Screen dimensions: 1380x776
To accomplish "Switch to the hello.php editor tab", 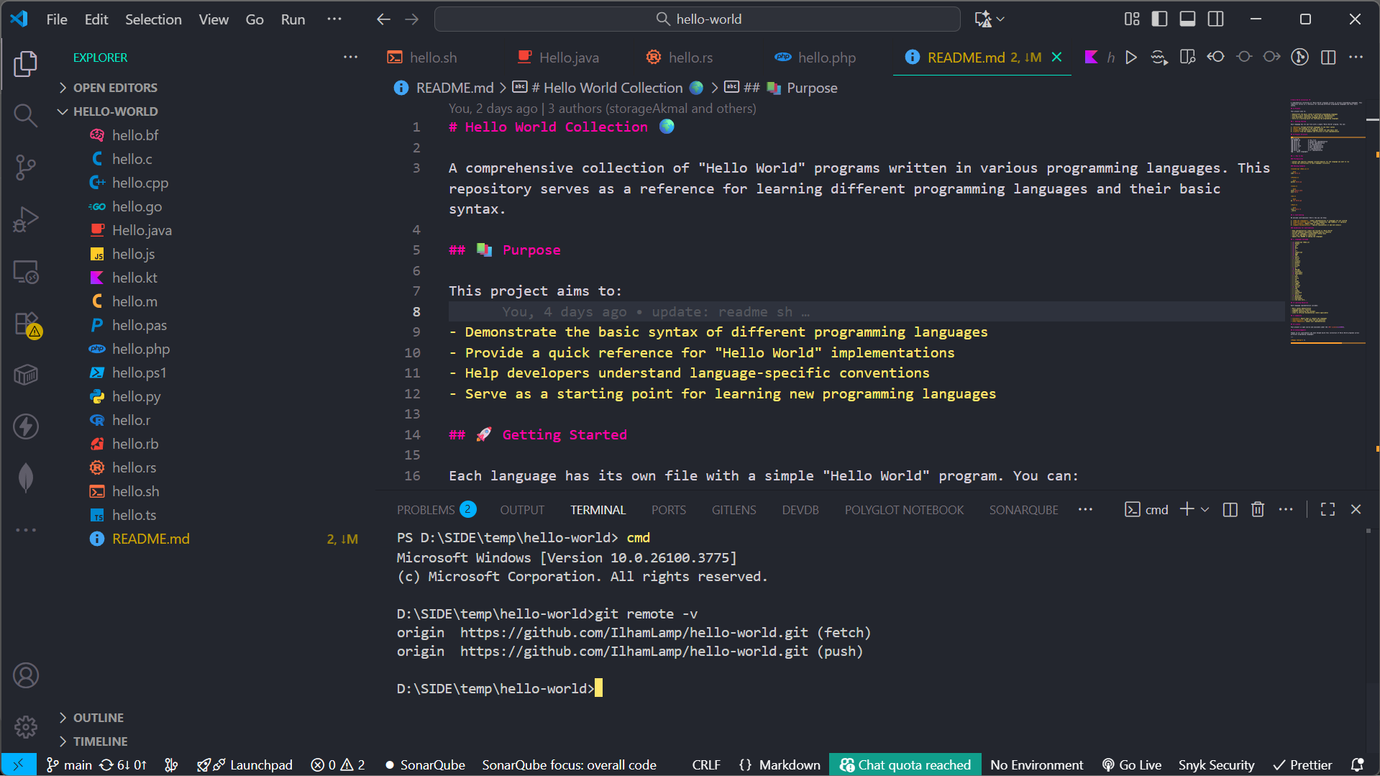I will pos(826,58).
